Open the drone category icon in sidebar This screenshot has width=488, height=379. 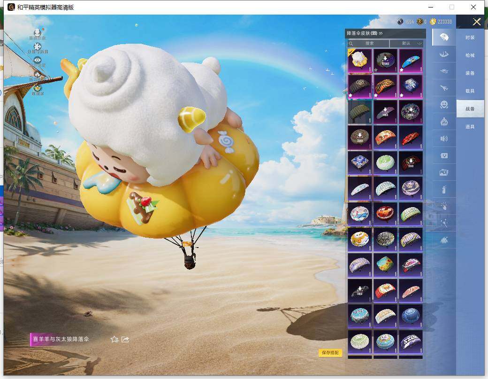(x=444, y=71)
